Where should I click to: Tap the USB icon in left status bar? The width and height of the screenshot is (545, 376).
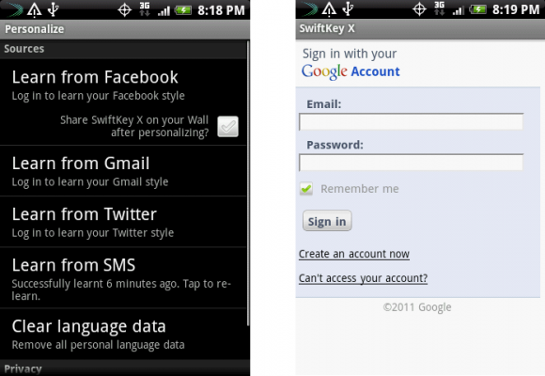pos(53,9)
